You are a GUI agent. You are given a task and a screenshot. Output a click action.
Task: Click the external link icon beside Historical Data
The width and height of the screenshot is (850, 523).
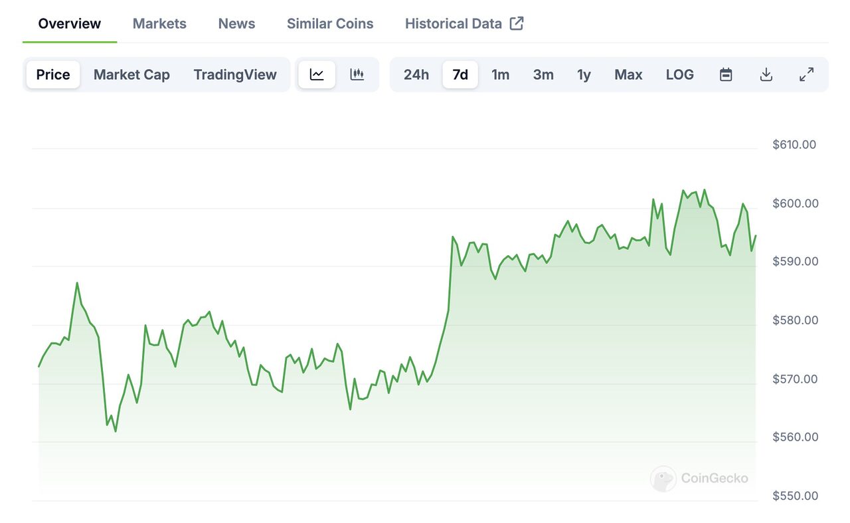517,23
